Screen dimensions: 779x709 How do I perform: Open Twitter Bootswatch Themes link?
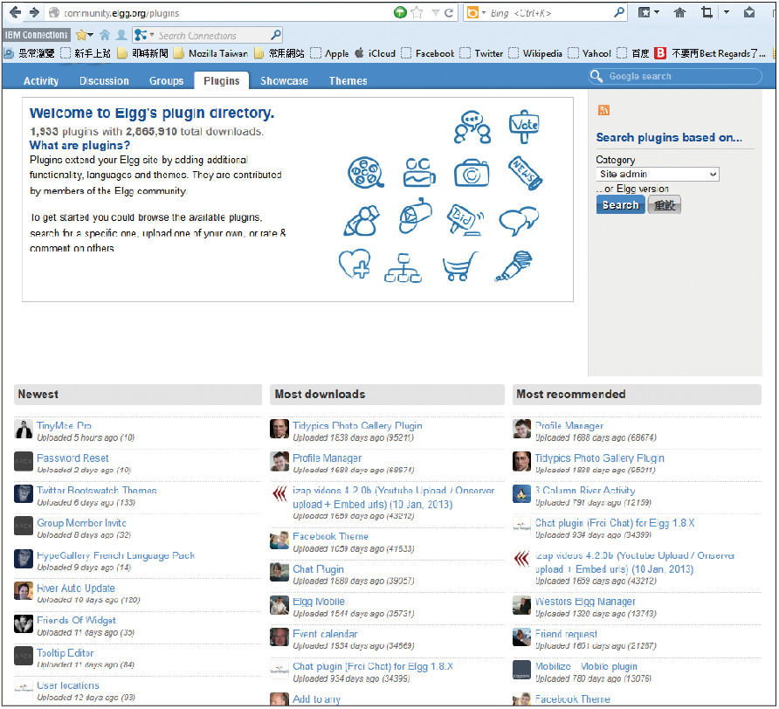tap(96, 491)
